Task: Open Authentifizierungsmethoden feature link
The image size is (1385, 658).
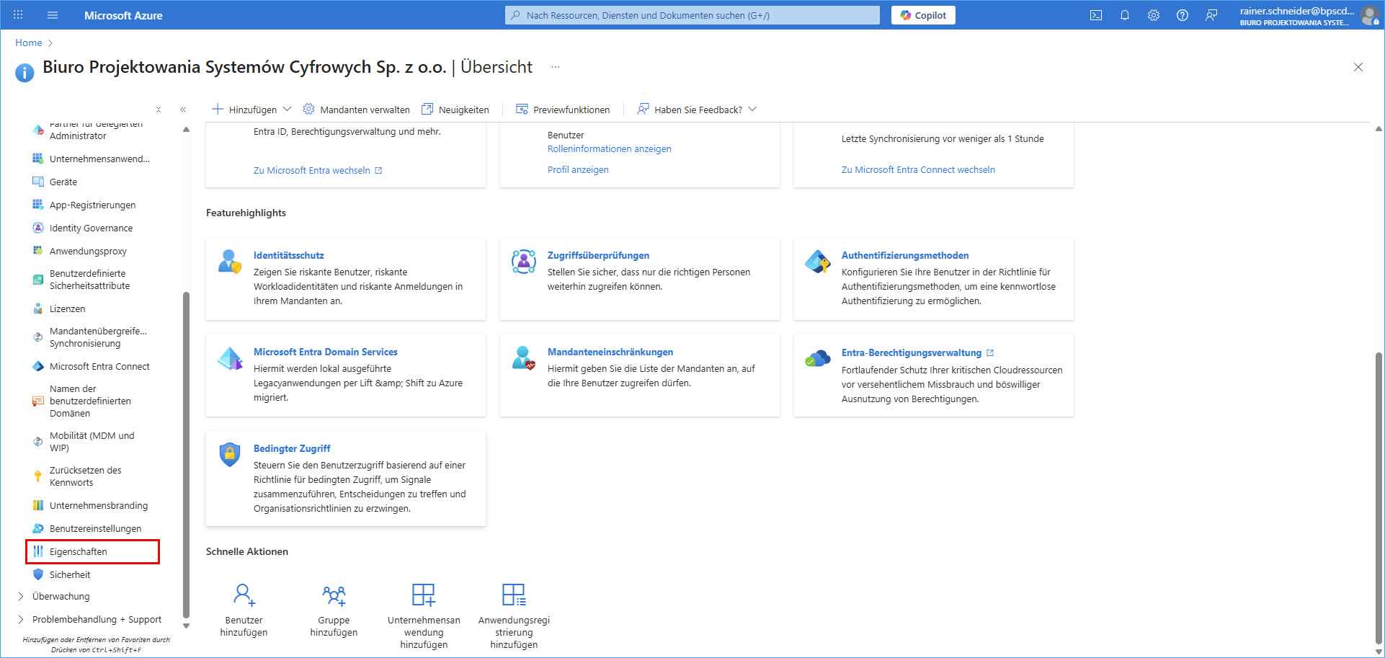Action: [x=905, y=255]
